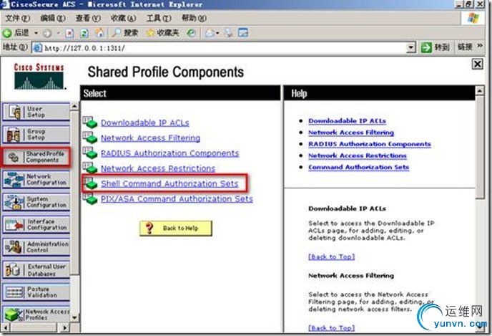Open Shared Profile Components sidebar button
This screenshot has width=492, height=336.
[x=36, y=156]
